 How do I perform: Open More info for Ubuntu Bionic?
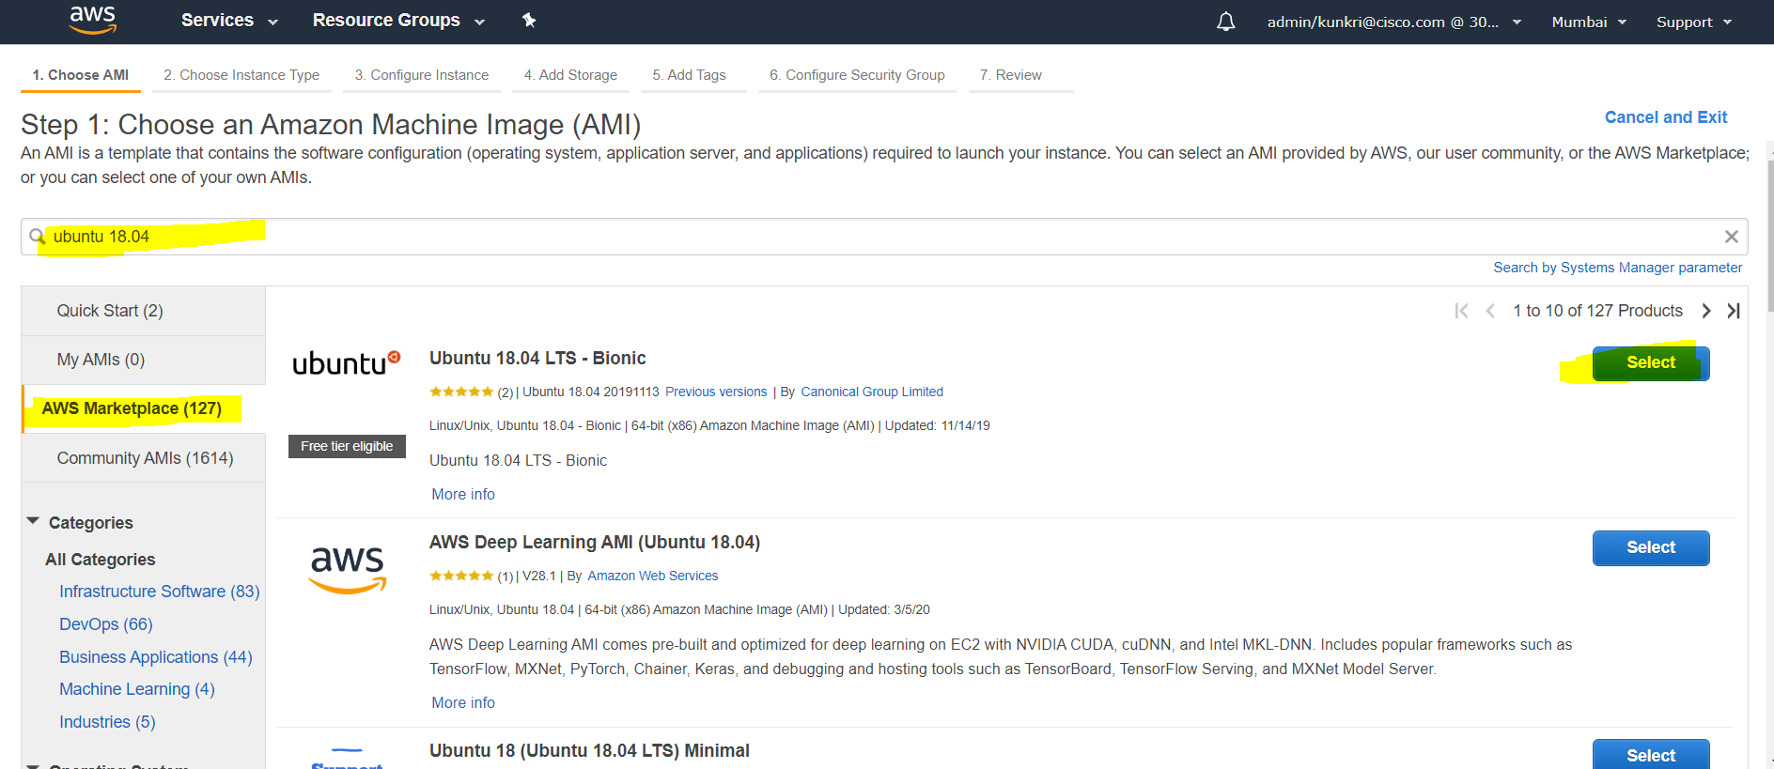pos(463,494)
